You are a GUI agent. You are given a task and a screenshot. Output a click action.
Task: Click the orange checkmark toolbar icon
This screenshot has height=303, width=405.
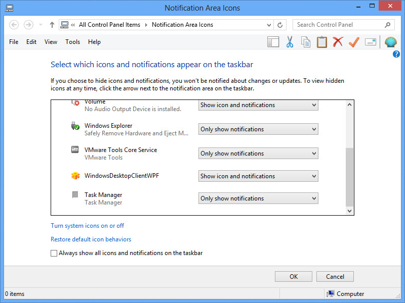354,42
